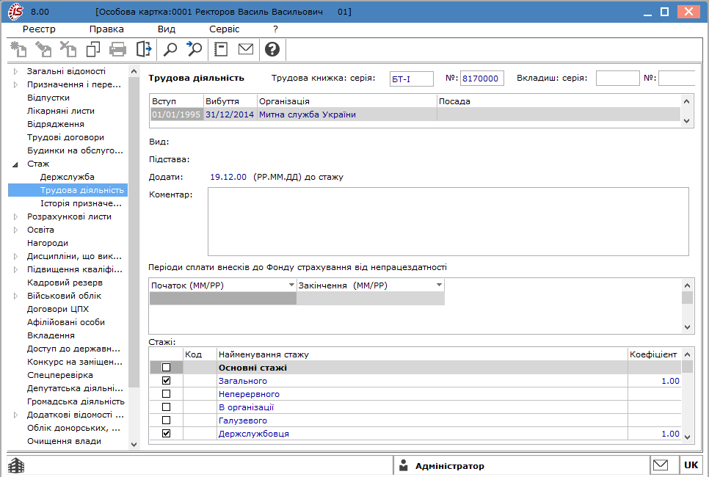709x477 pixels.
Task: Click the 01/01/1995 Вступ date cell
Action: click(176, 114)
